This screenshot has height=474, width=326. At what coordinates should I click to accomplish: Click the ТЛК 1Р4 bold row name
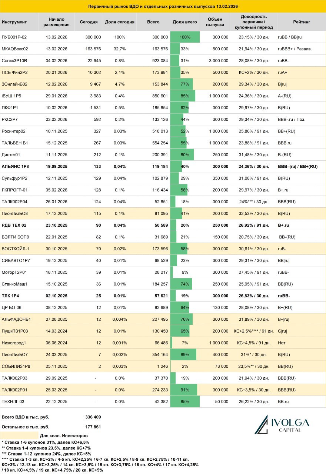(x=11, y=296)
